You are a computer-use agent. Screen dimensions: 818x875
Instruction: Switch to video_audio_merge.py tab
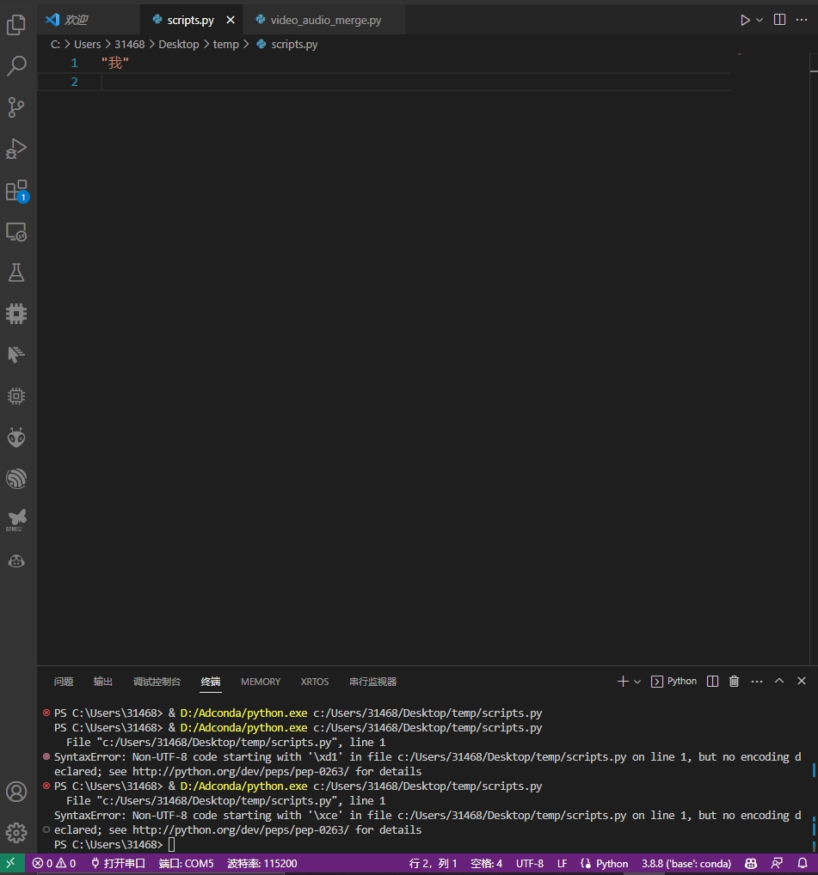click(x=325, y=20)
